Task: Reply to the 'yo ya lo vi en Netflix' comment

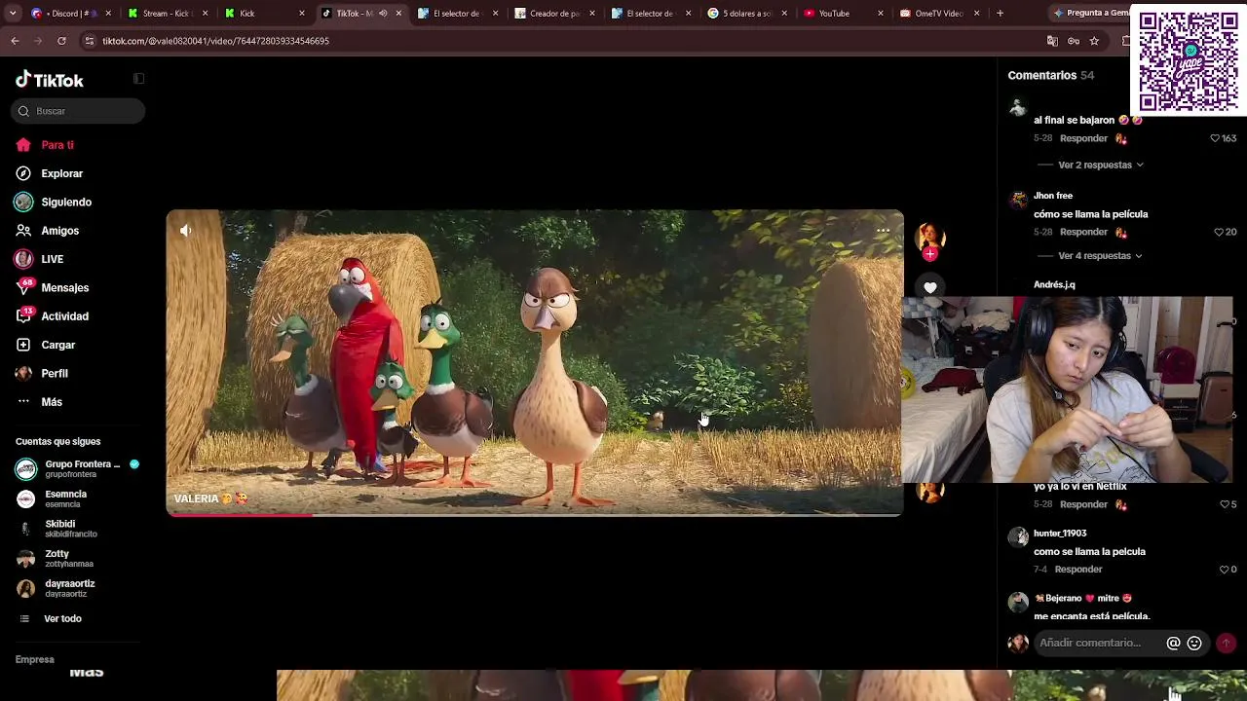Action: coord(1083,504)
